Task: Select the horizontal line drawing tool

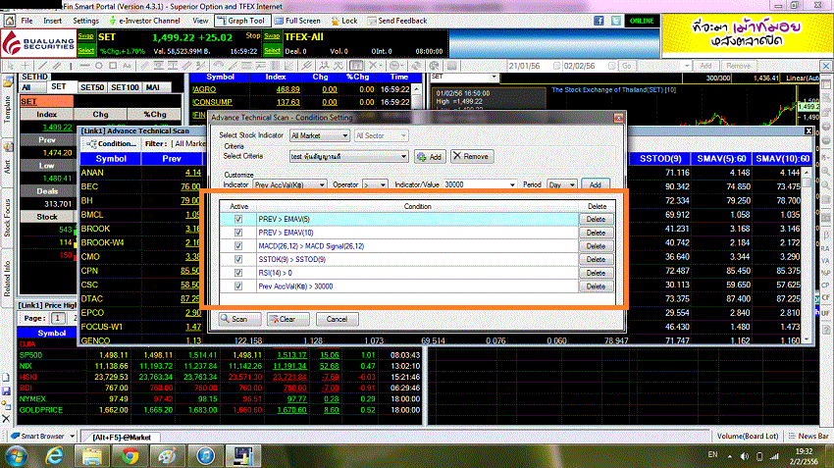Action: (84, 66)
